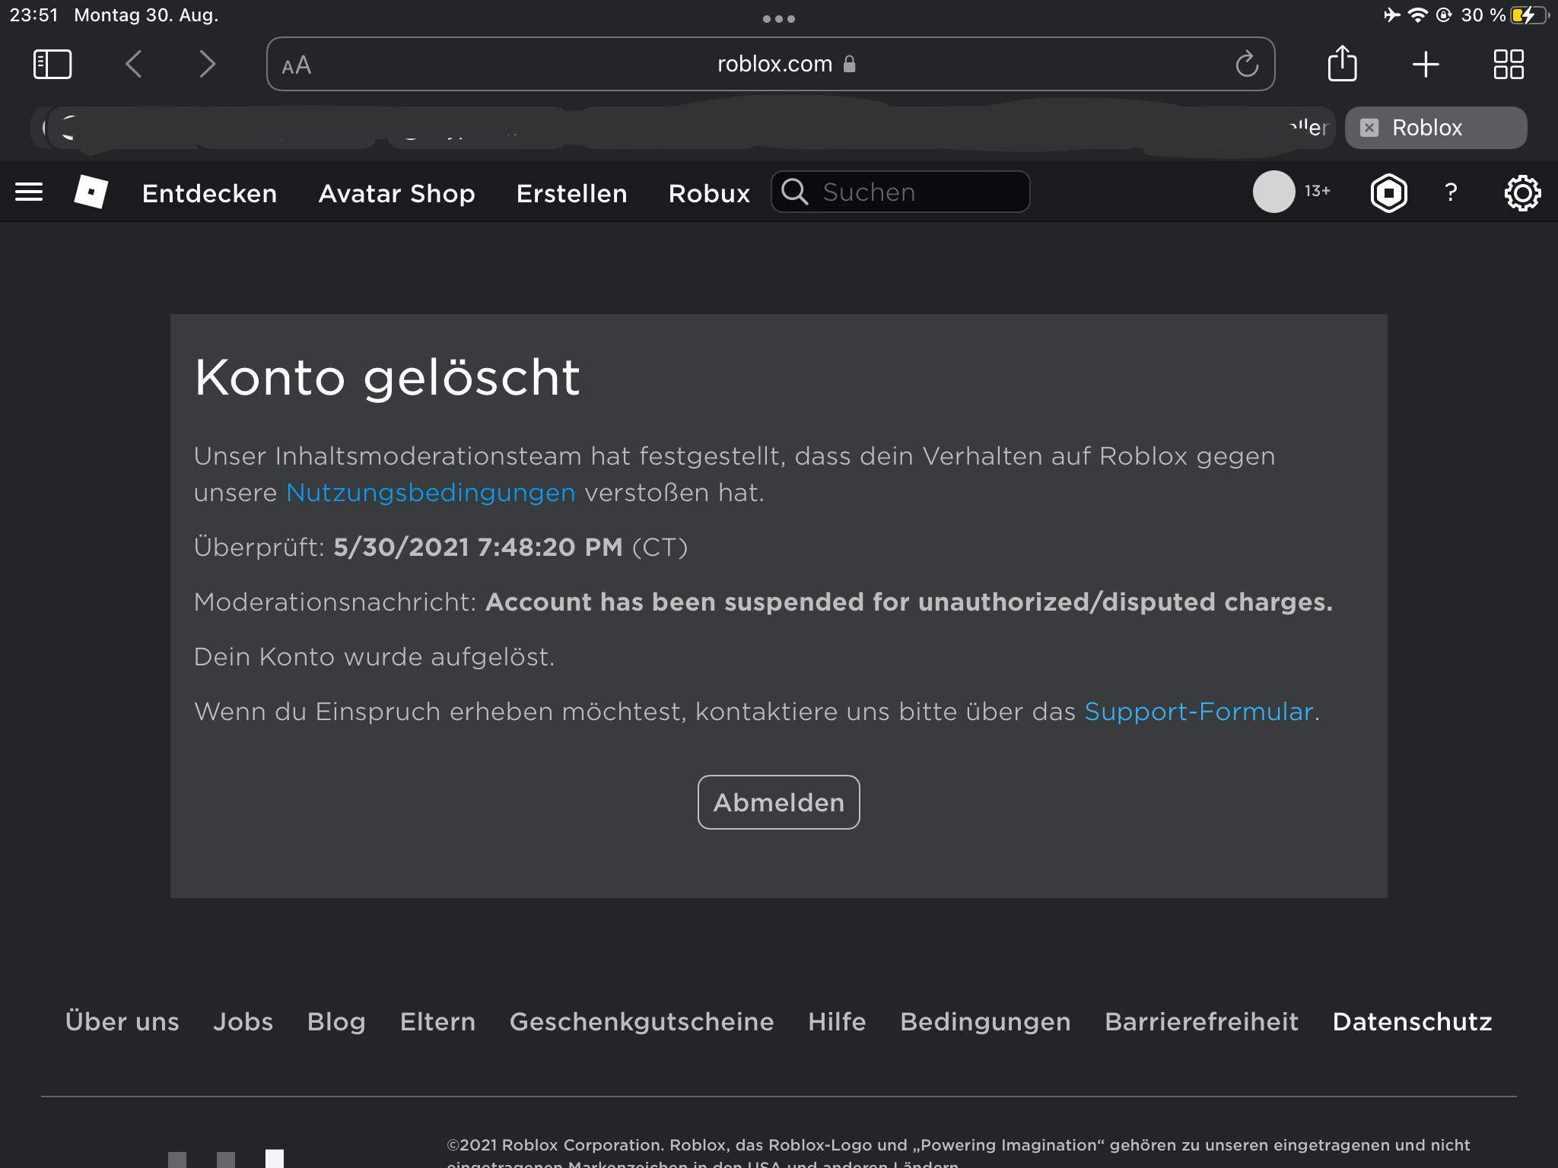Open the settings gear icon
1558x1168 pixels.
pyautogui.click(x=1522, y=192)
